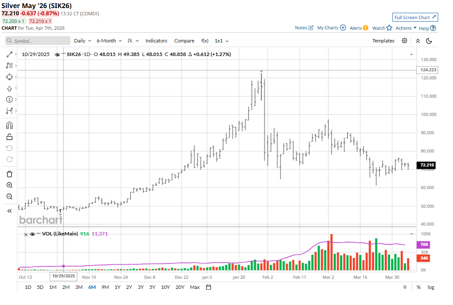Image resolution: width=453 pixels, height=305 pixels.
Task: Select the 1D time range
Action: 28,287
